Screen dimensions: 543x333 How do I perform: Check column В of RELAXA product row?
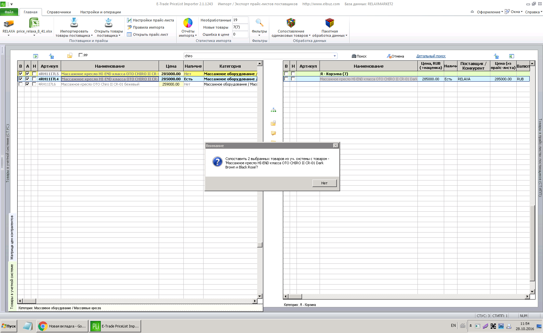pos(286,79)
